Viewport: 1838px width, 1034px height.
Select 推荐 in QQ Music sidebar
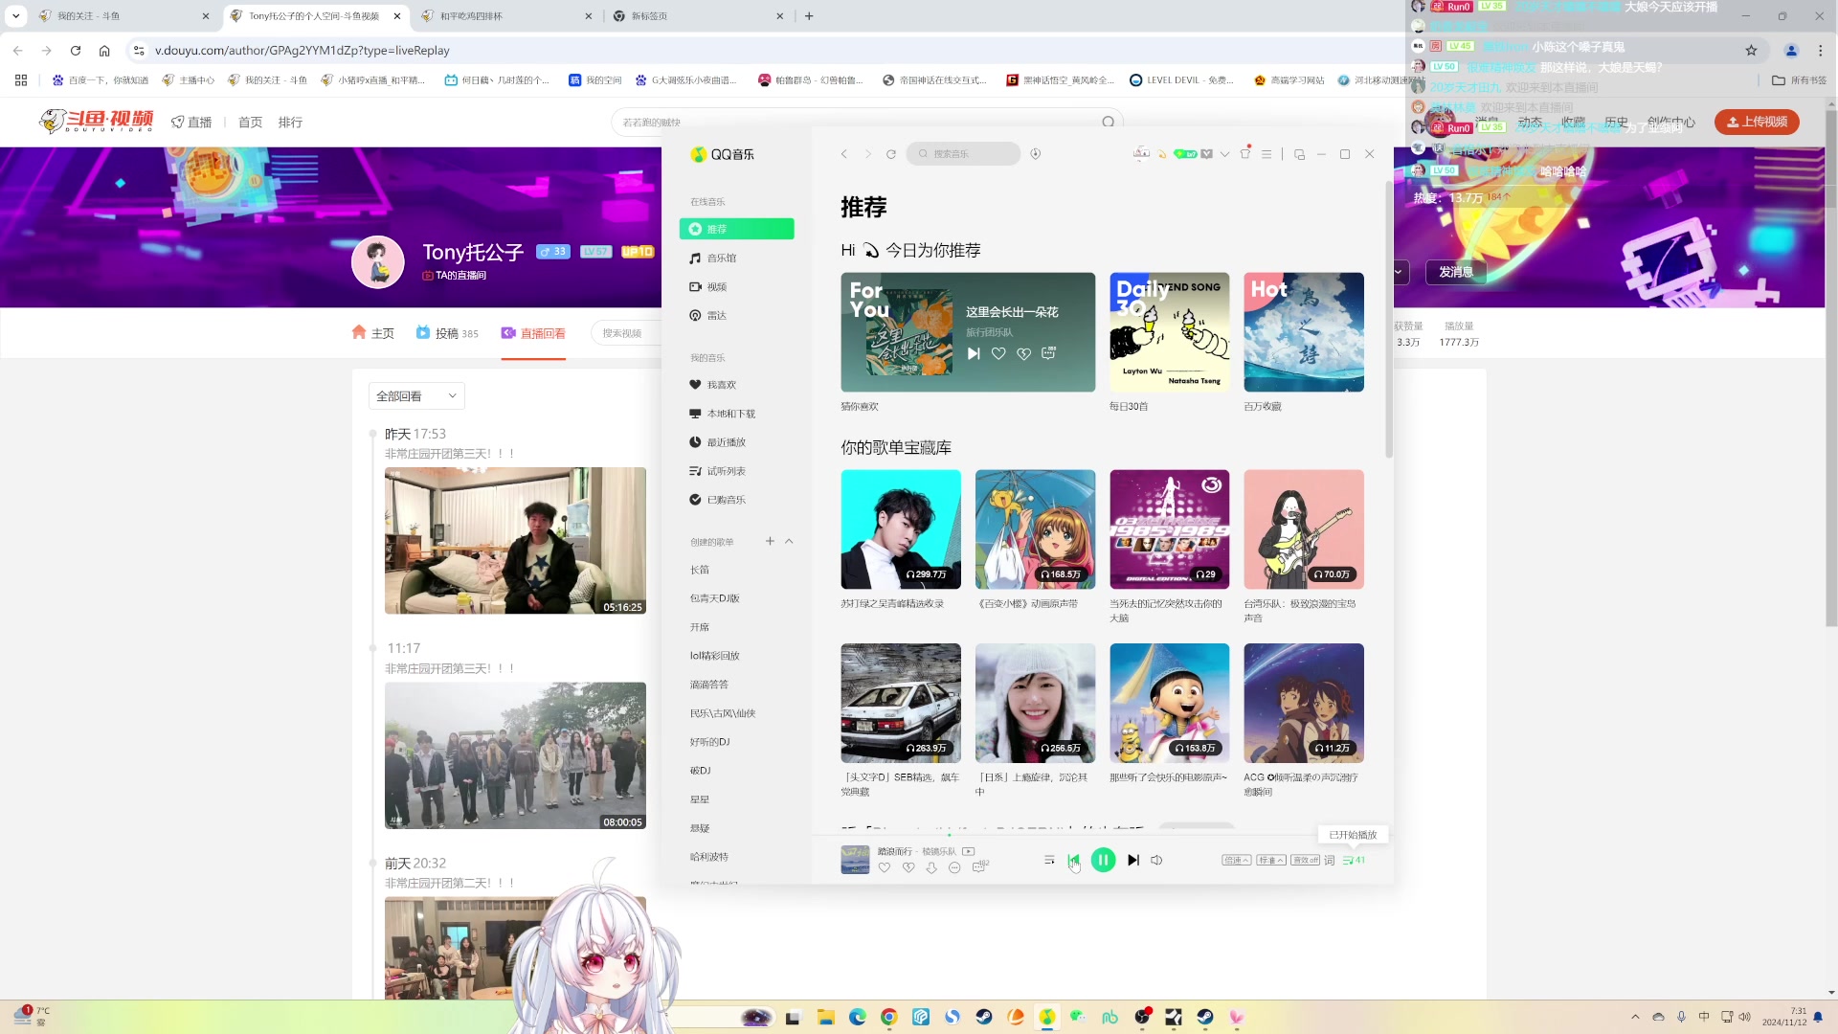click(x=737, y=229)
